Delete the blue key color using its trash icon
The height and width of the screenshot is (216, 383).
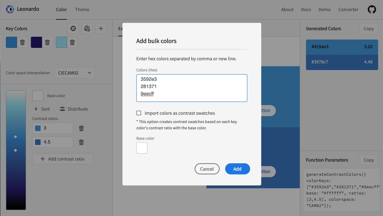[22, 42]
